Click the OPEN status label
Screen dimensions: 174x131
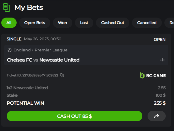pos(159,40)
